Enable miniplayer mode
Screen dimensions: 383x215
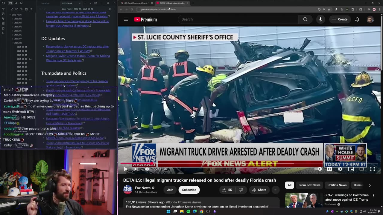point(351,169)
